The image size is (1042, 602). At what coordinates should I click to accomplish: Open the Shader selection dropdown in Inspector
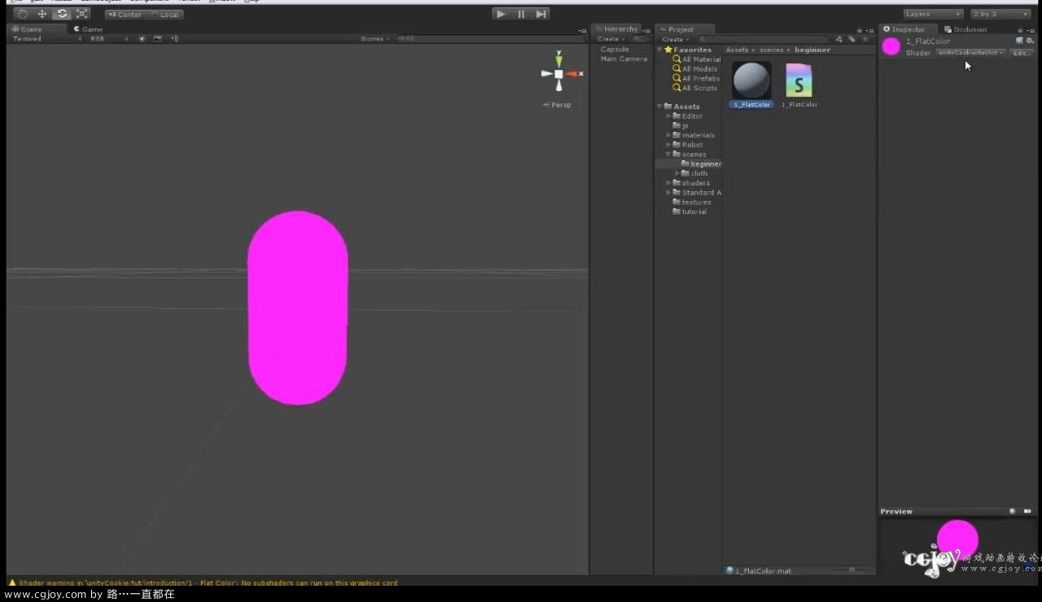[970, 53]
